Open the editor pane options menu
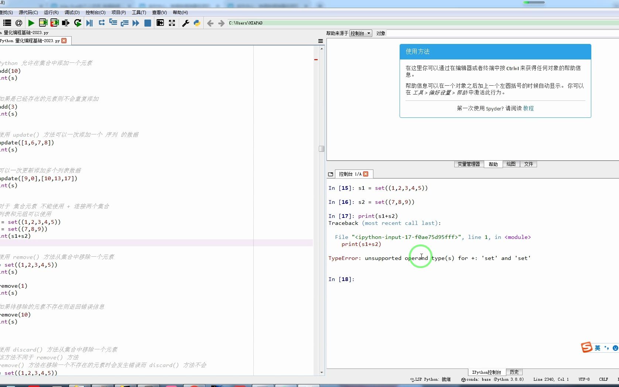Screen dimensions: 619x387 pos(321,41)
